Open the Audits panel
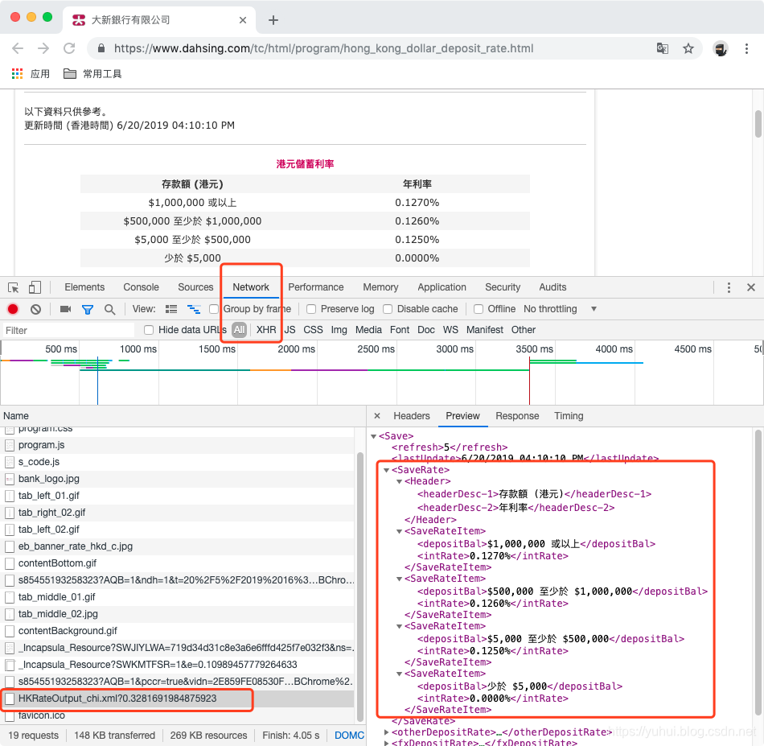Image resolution: width=764 pixels, height=746 pixels. [552, 287]
